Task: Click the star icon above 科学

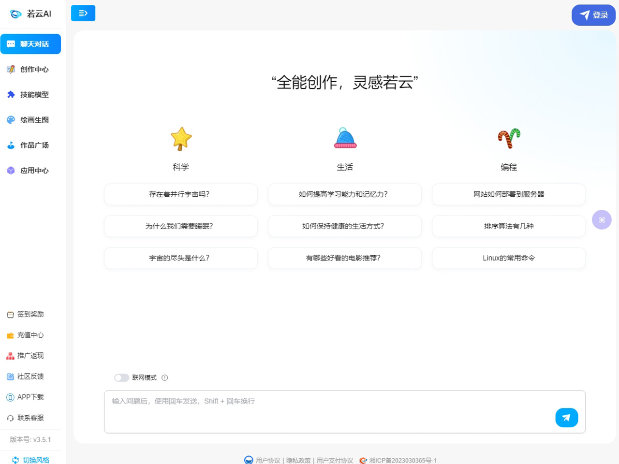Action: pos(181,139)
